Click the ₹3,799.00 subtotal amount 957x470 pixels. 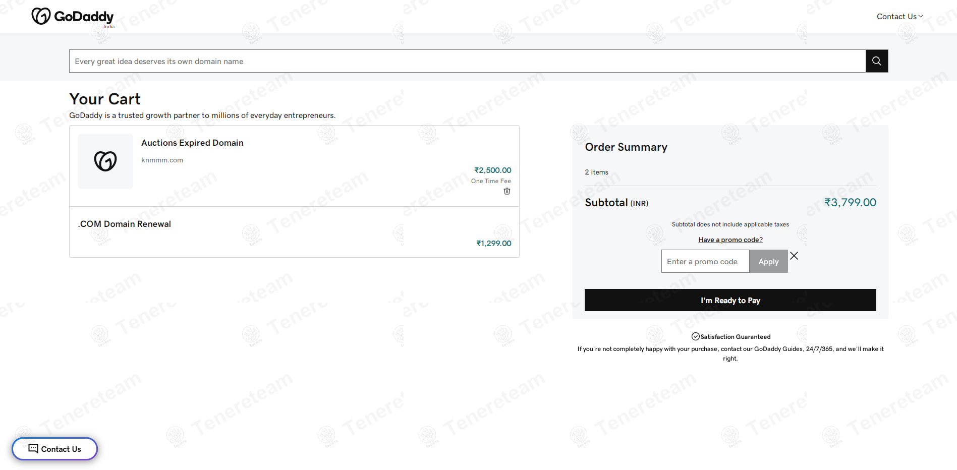click(850, 202)
